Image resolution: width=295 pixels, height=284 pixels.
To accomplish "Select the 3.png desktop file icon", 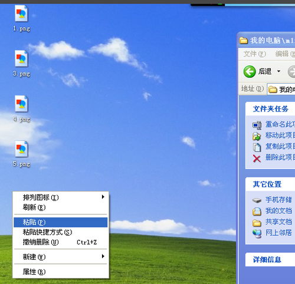I will (21, 59).
